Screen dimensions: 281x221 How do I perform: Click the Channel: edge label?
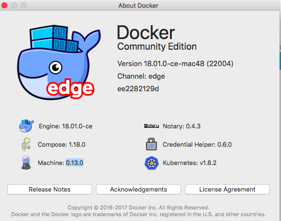tap(141, 76)
